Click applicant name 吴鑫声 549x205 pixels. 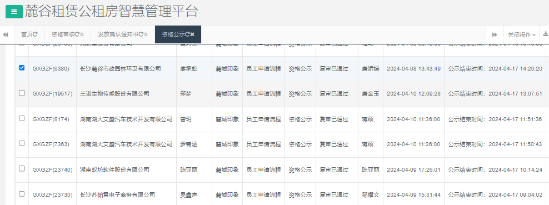(x=189, y=195)
